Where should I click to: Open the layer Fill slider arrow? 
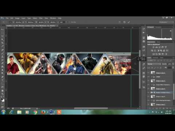pos(173,68)
